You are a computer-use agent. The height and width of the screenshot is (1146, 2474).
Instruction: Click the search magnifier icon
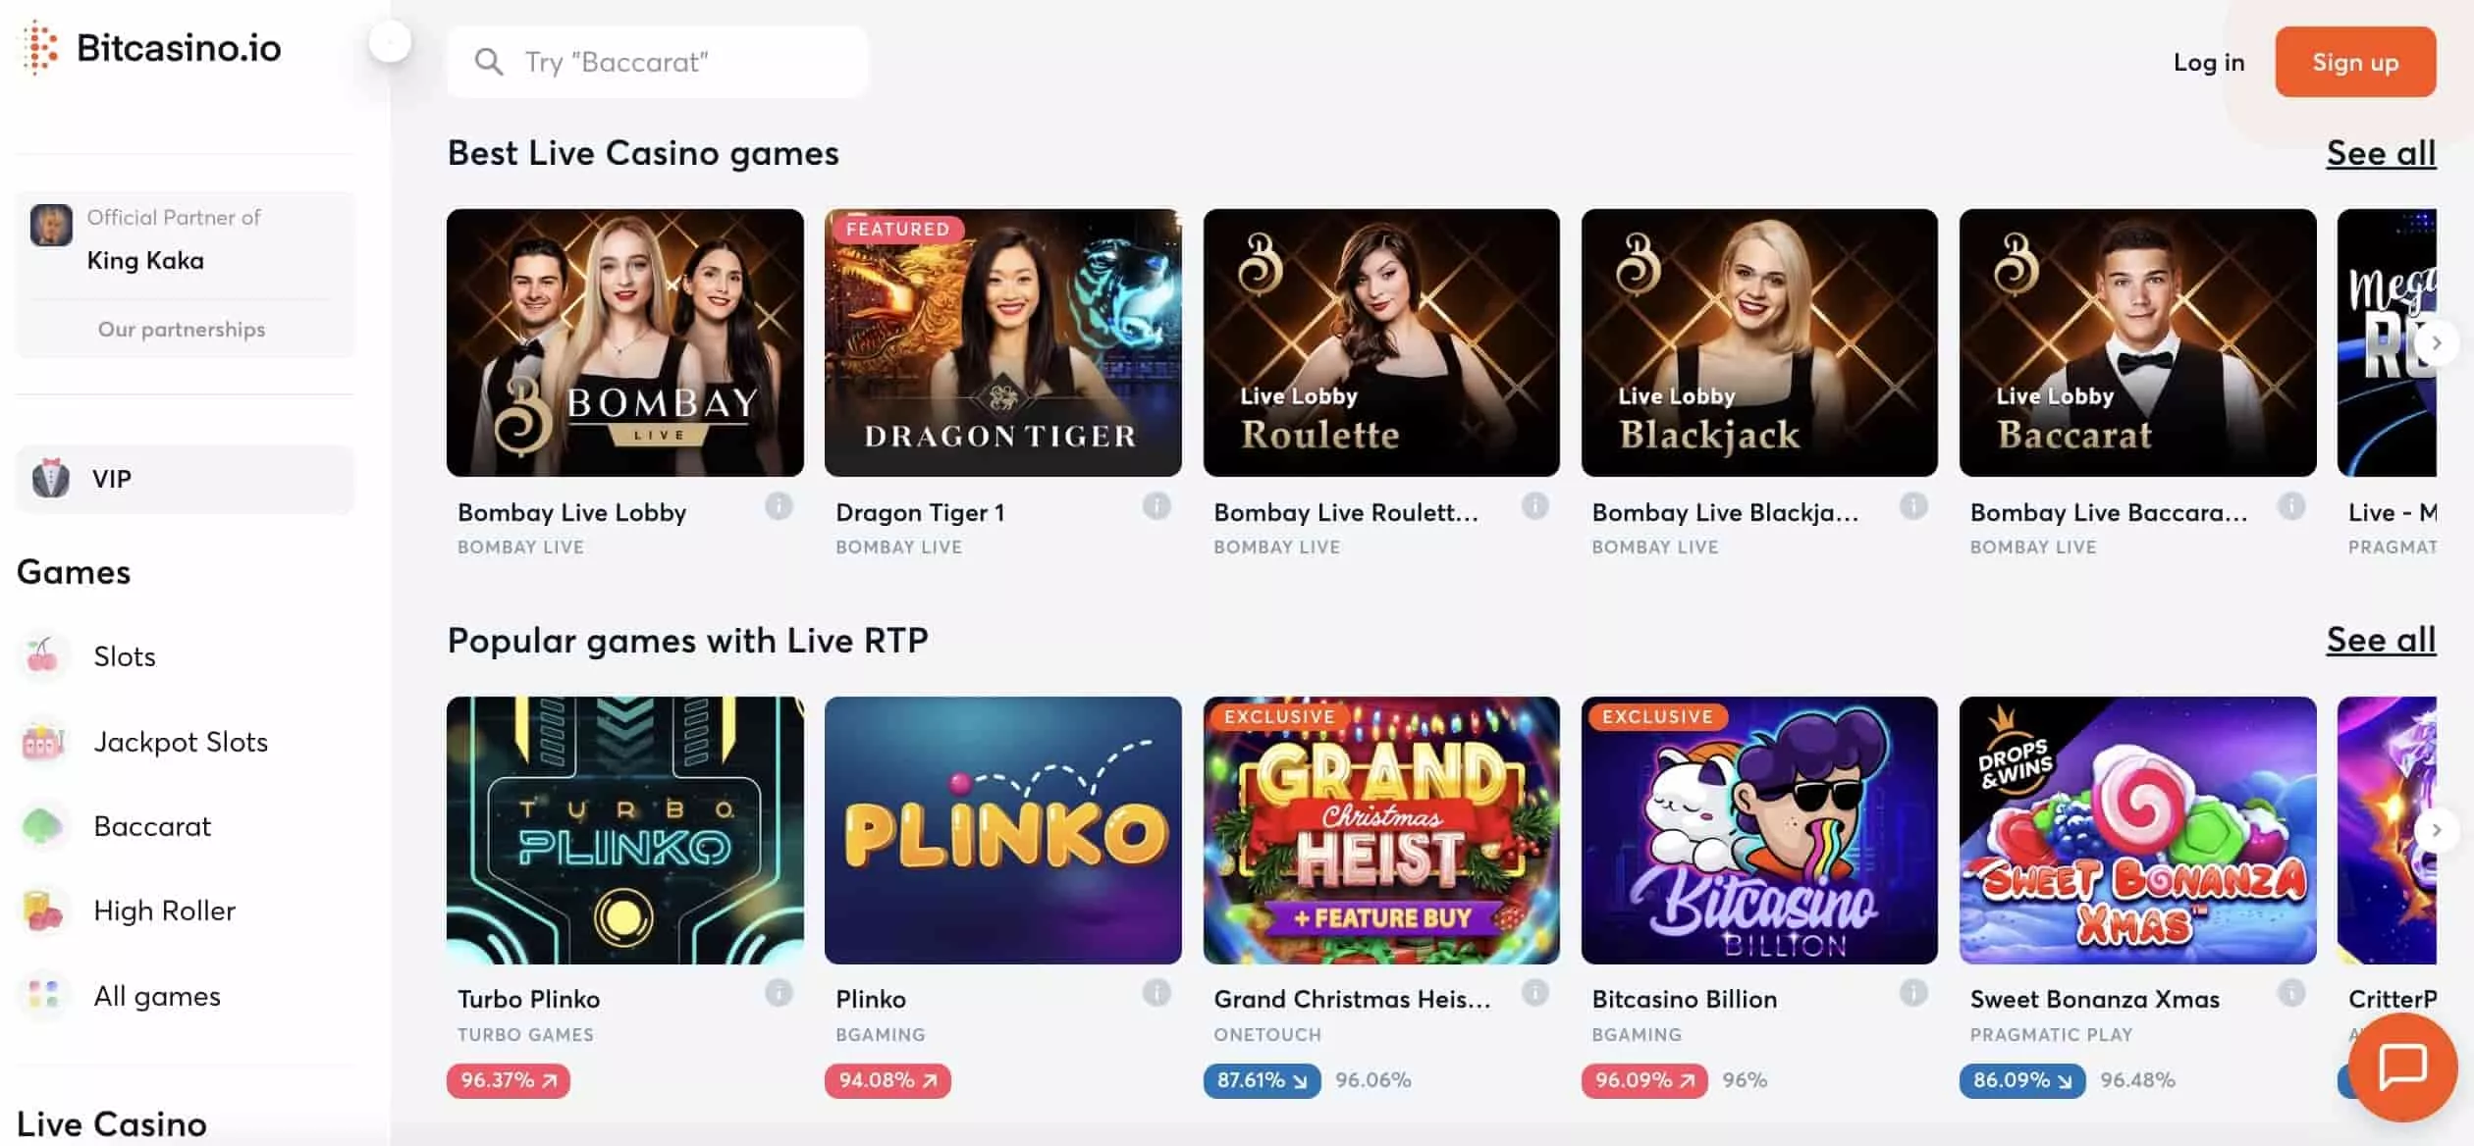click(489, 62)
